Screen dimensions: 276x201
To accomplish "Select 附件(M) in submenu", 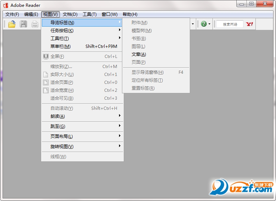I will 156,23.
